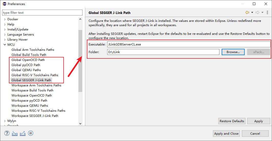Expand the Library Hover tree node
Screen dimensions: 272x141
tap(5, 40)
